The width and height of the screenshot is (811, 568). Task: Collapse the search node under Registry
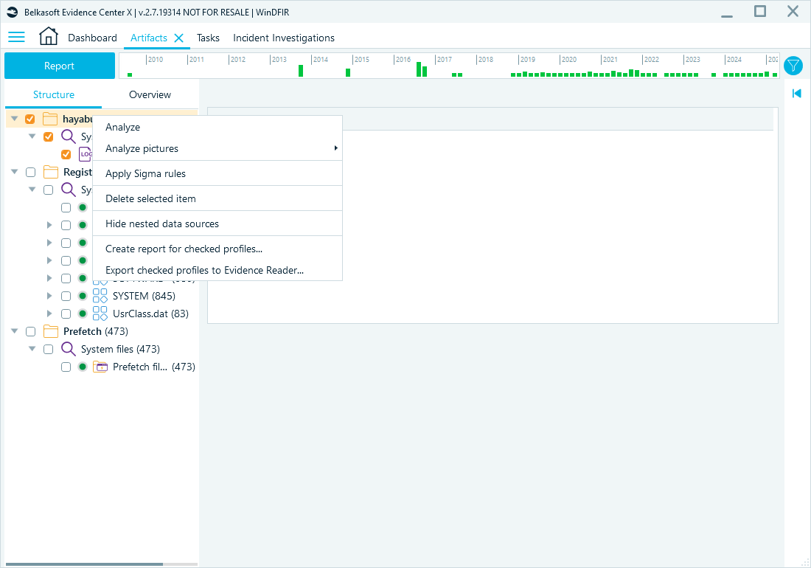point(32,190)
